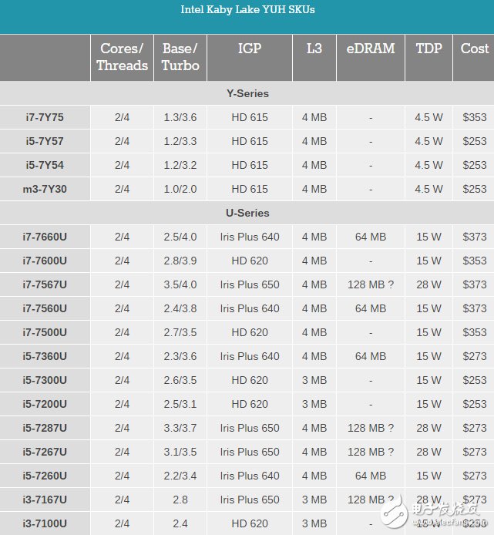Select the Base/Turbo column header
Image resolution: width=494 pixels, height=535 pixels.
(x=180, y=57)
